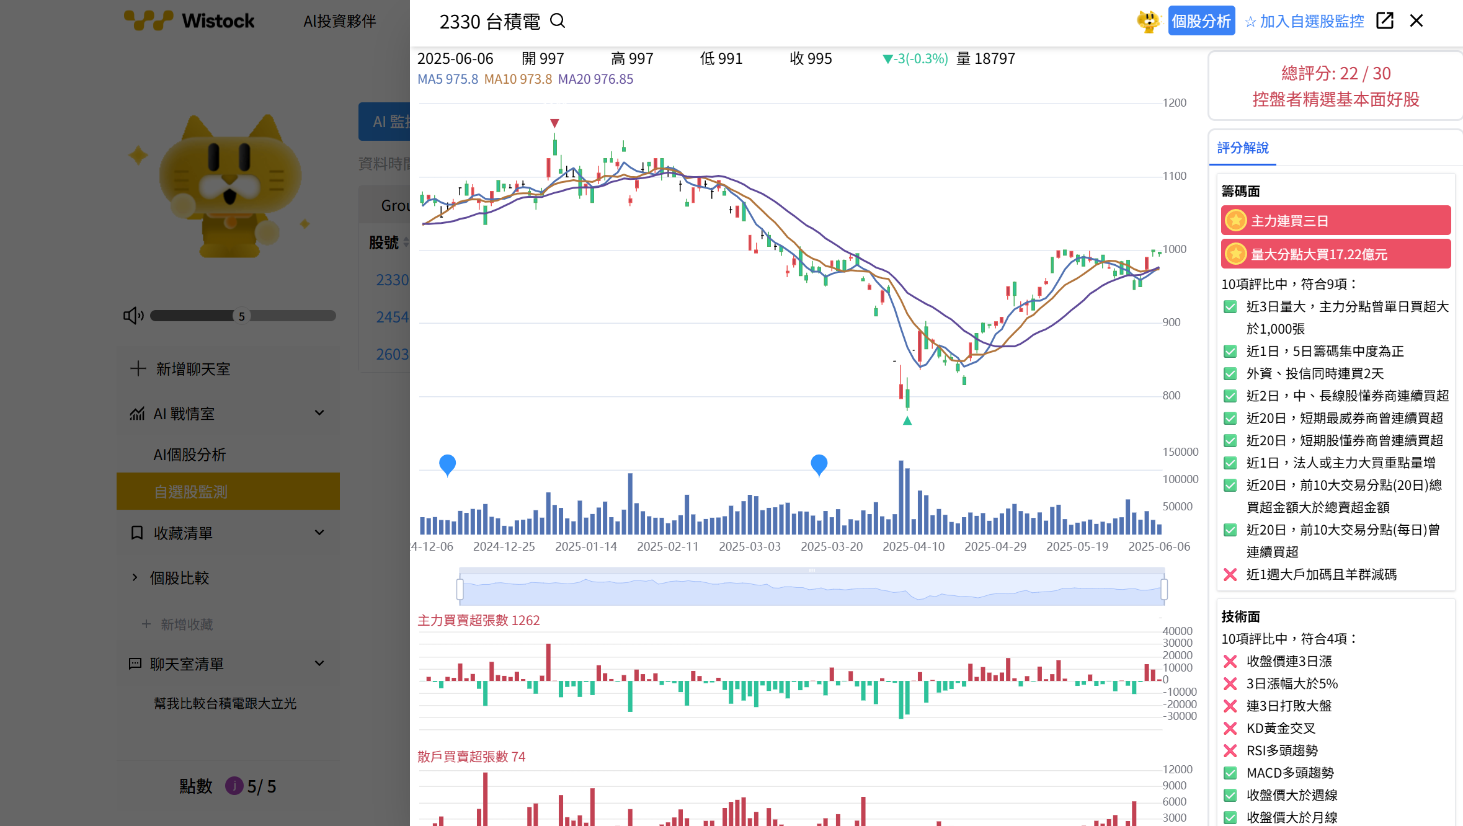
Task: Collapse the AI 戰情室 section
Action: pos(319,412)
